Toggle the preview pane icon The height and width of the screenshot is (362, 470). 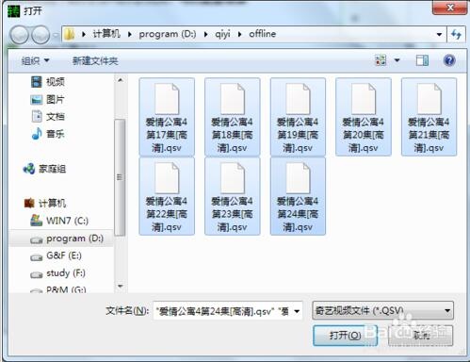coord(422,60)
